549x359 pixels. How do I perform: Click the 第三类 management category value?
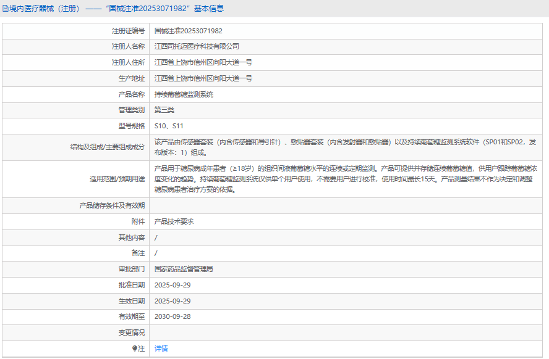164,110
